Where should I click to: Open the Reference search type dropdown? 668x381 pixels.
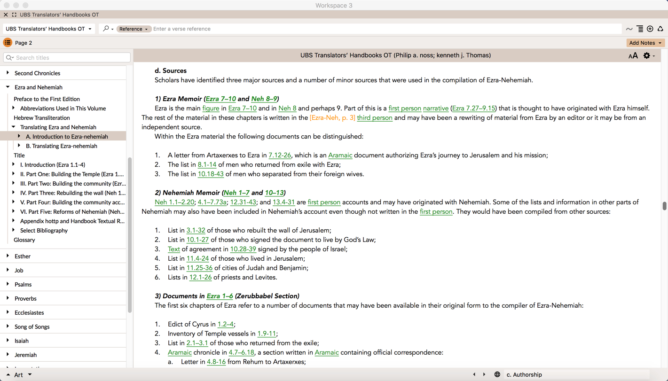point(134,29)
